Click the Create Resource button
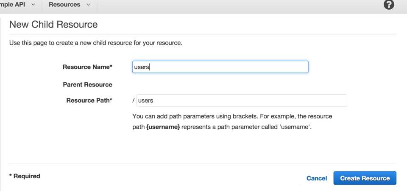The height and width of the screenshot is (191, 407). pos(365,178)
